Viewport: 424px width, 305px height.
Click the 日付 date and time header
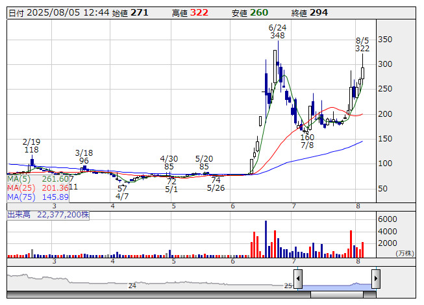point(58,13)
